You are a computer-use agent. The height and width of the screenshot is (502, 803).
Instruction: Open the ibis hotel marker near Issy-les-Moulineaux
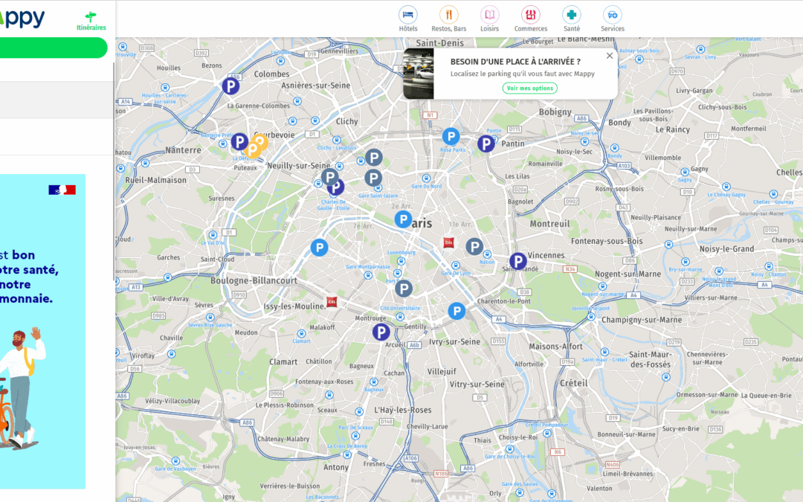pos(332,302)
